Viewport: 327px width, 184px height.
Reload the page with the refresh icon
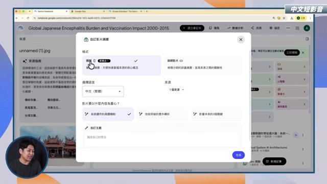(x=28, y=18)
